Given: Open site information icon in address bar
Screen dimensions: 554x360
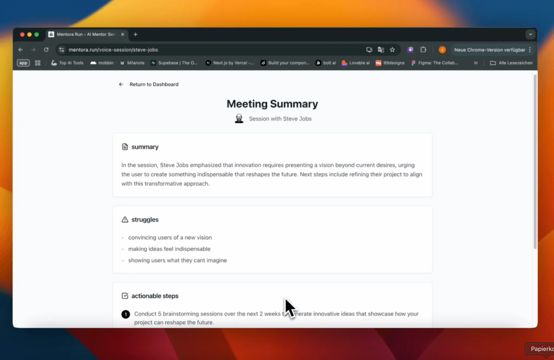Looking at the screenshot, I should click(62, 50).
